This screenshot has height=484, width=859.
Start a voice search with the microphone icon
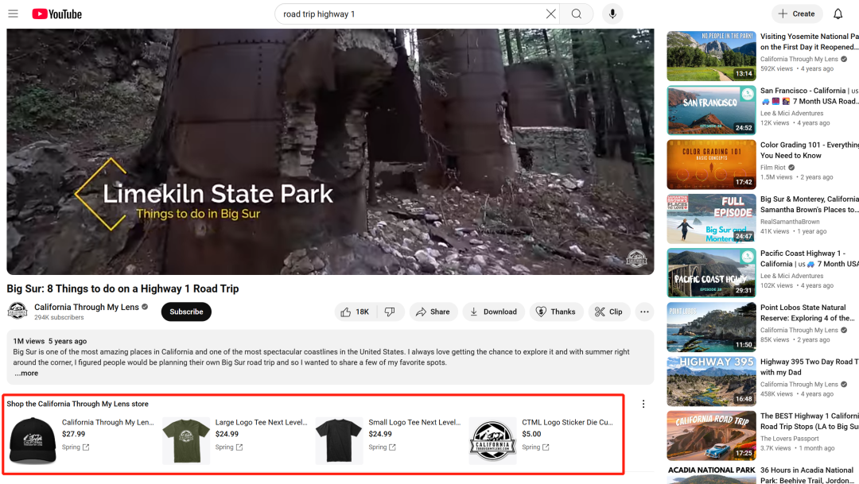pyautogui.click(x=612, y=14)
